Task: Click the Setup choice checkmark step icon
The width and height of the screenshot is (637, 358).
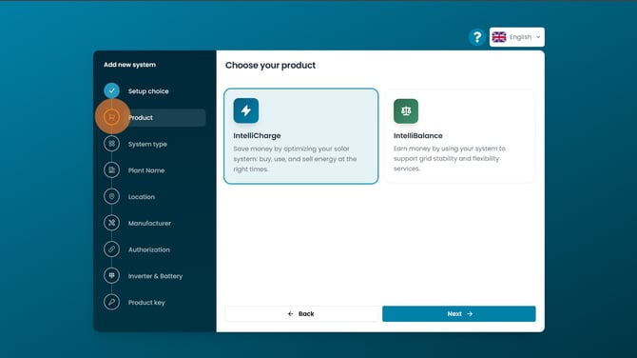Action: 111,90
